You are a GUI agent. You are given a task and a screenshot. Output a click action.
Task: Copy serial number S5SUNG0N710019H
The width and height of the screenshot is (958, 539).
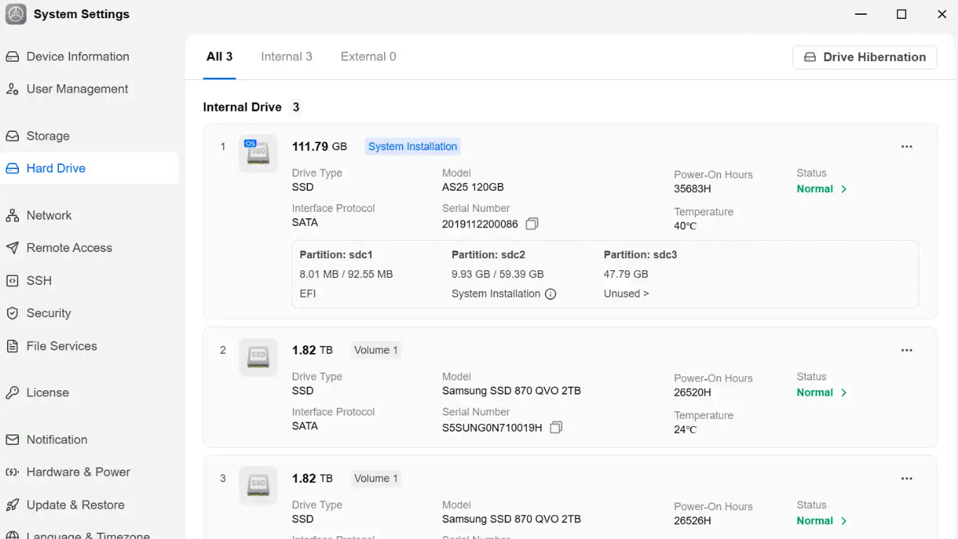(556, 427)
